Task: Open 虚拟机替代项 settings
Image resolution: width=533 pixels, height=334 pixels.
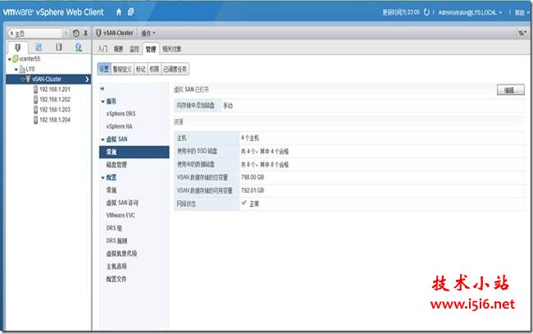Action: point(121,254)
